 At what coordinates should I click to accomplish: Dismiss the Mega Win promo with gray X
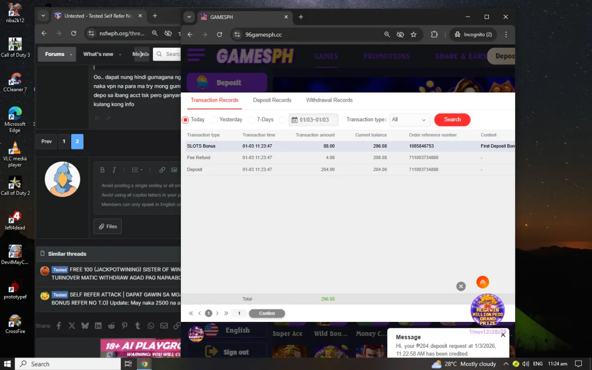coord(461,286)
